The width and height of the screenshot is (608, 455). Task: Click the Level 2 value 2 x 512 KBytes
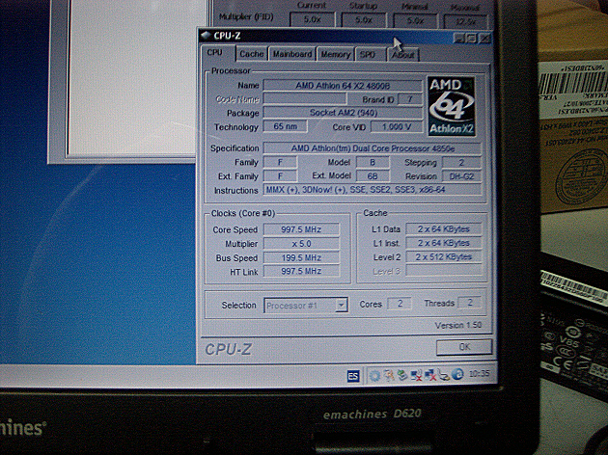pyautogui.click(x=444, y=256)
